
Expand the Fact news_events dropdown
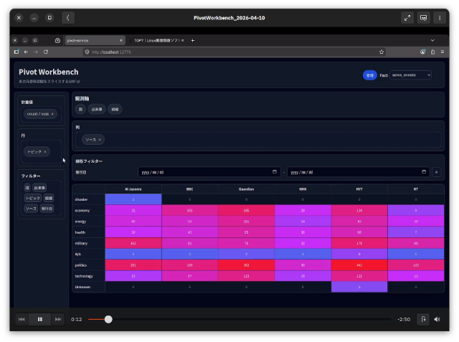click(410, 75)
